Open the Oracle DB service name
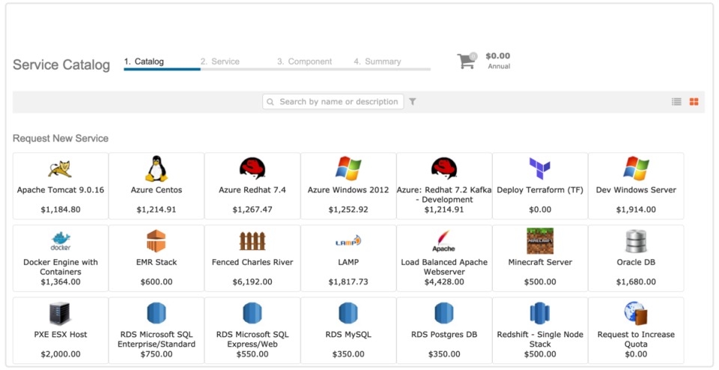 (x=636, y=262)
